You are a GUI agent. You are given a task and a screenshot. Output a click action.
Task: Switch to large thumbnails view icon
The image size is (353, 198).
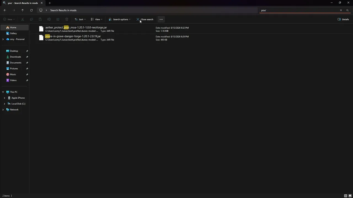pos(350,196)
